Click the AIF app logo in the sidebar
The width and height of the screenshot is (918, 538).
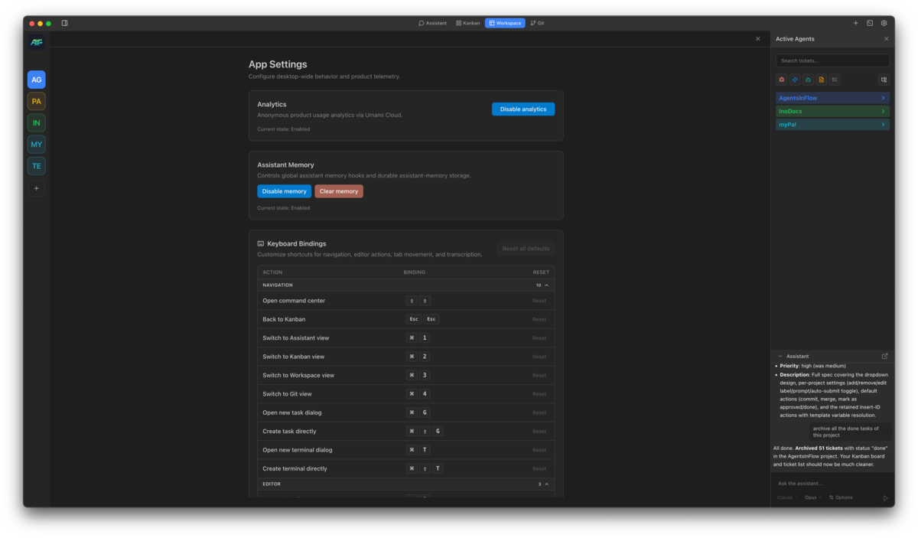36,42
